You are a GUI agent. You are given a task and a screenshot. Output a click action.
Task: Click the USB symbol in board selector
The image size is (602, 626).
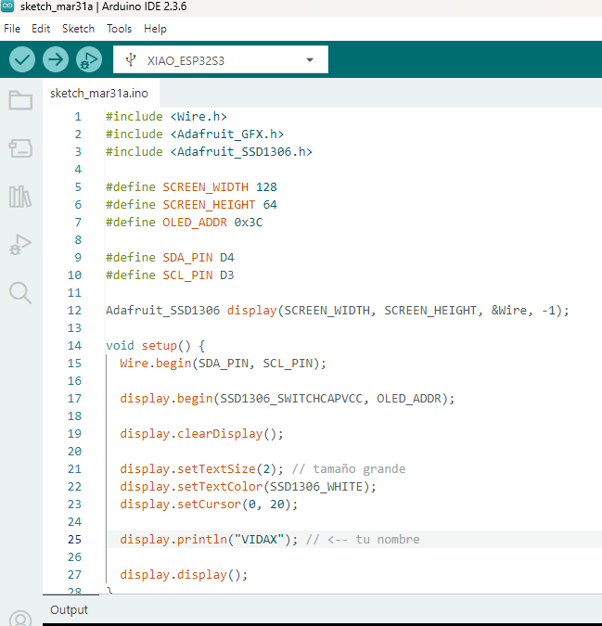(x=131, y=60)
